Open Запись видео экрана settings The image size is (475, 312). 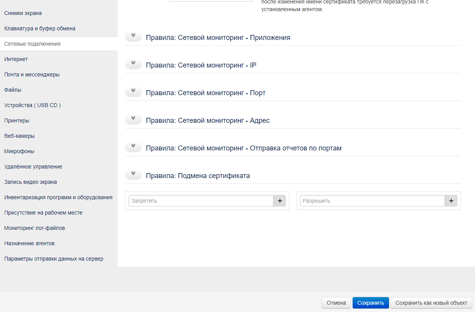click(30, 182)
